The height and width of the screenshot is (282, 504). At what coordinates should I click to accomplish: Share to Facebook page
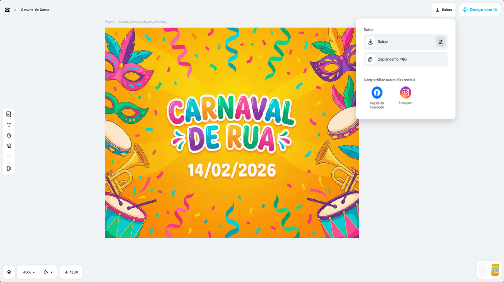[x=377, y=93]
